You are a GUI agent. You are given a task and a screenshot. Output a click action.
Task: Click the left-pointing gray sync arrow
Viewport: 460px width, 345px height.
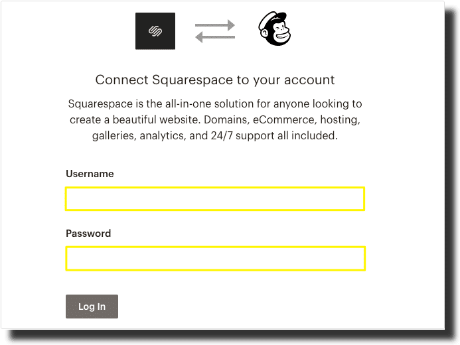click(215, 37)
